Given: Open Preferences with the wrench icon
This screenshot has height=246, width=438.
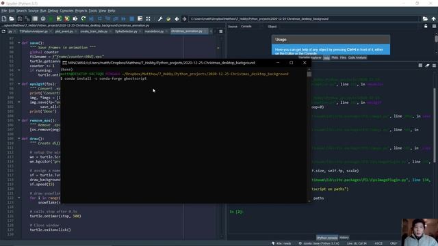Looking at the screenshot, I should point(160,18).
